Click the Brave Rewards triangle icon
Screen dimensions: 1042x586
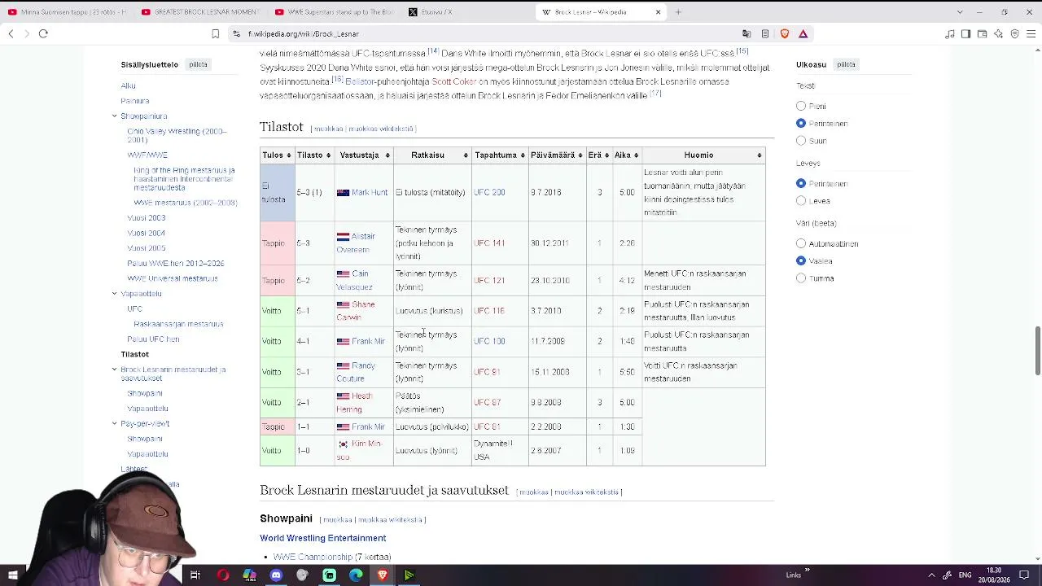tap(803, 33)
